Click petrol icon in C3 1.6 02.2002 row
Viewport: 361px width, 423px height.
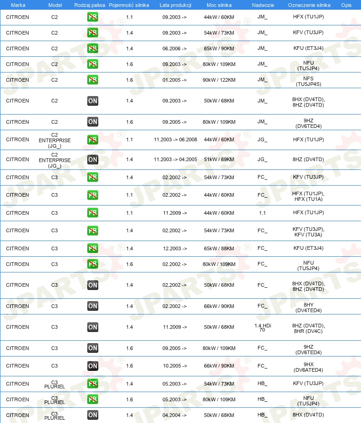point(92,264)
